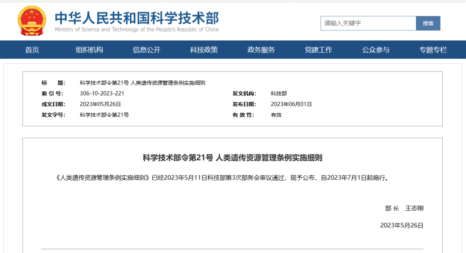466x253 pixels.
Task: Click the 发文机构 value 科技部
Action: (x=279, y=94)
